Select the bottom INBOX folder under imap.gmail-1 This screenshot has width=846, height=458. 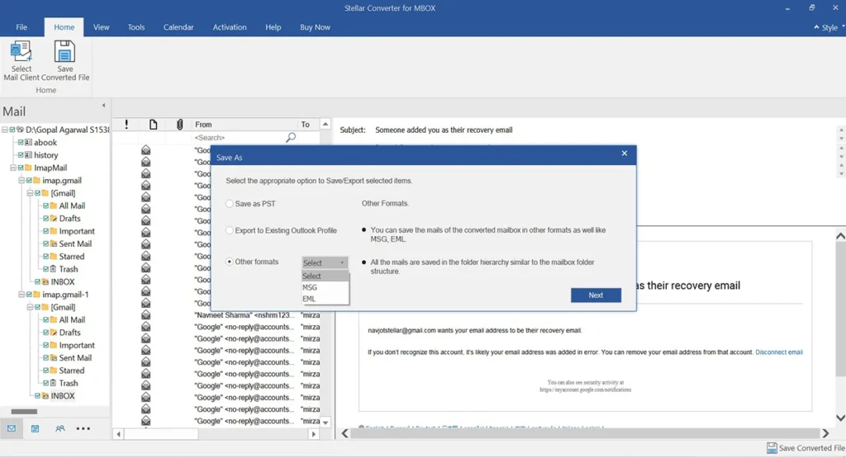(x=63, y=395)
